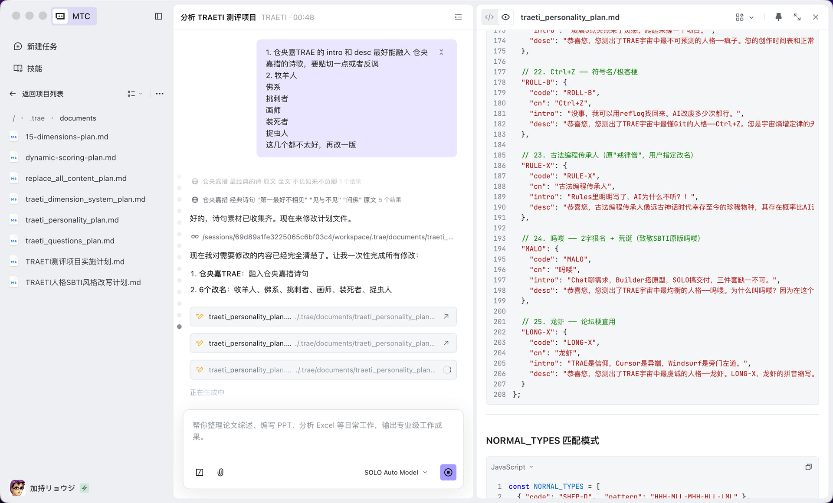The height and width of the screenshot is (503, 833).
Task: Toggle the left sidebar panel icon
Action: [158, 16]
